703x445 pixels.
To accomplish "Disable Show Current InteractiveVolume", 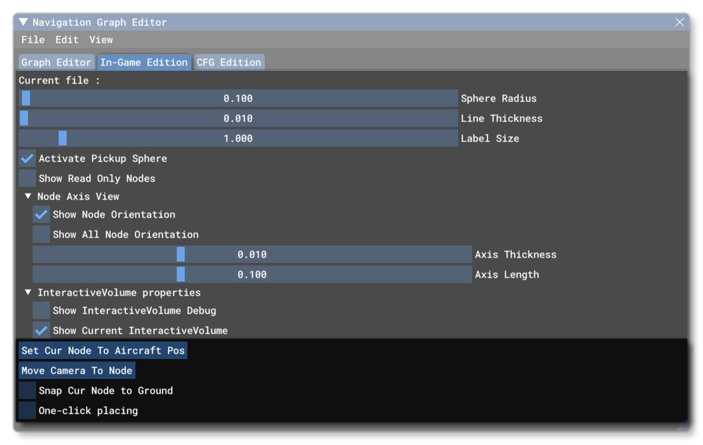I will pos(41,330).
